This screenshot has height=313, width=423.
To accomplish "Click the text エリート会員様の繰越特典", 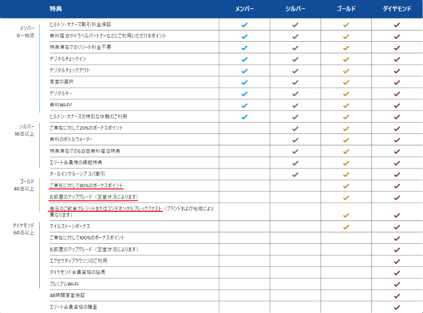I will 76,163.
